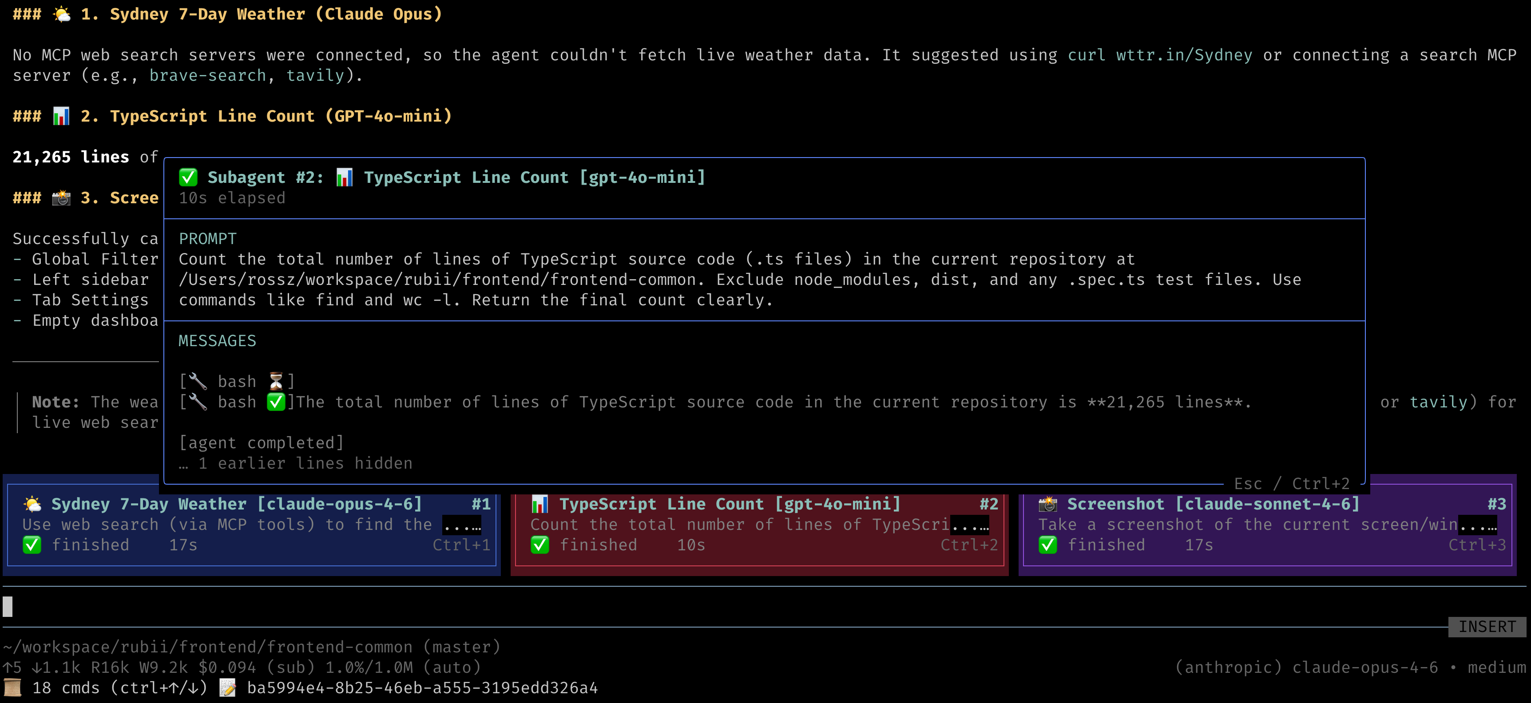
Task: Click the '21,265 lines' bold result
Action: (x=71, y=157)
